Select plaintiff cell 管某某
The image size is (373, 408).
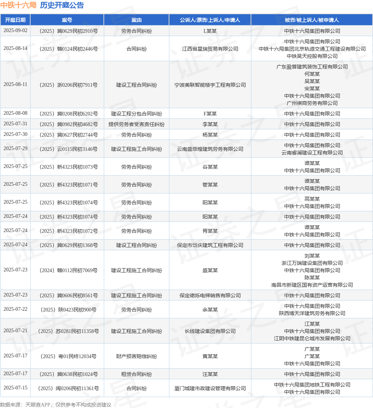point(210,185)
